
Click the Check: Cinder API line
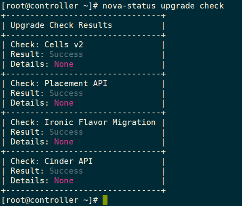[52, 161]
